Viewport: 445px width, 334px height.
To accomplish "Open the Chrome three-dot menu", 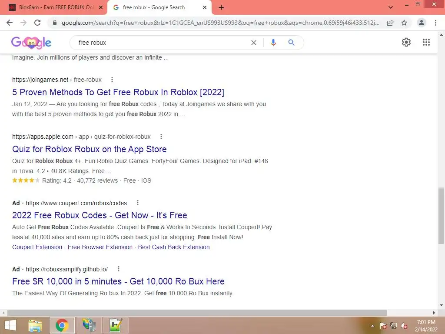I will pyautogui.click(x=435, y=23).
